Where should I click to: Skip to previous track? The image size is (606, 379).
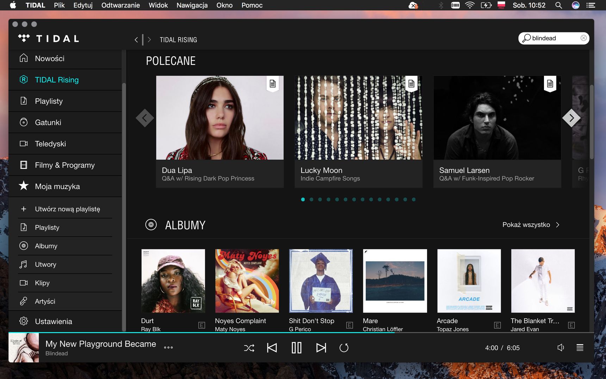[x=272, y=348]
